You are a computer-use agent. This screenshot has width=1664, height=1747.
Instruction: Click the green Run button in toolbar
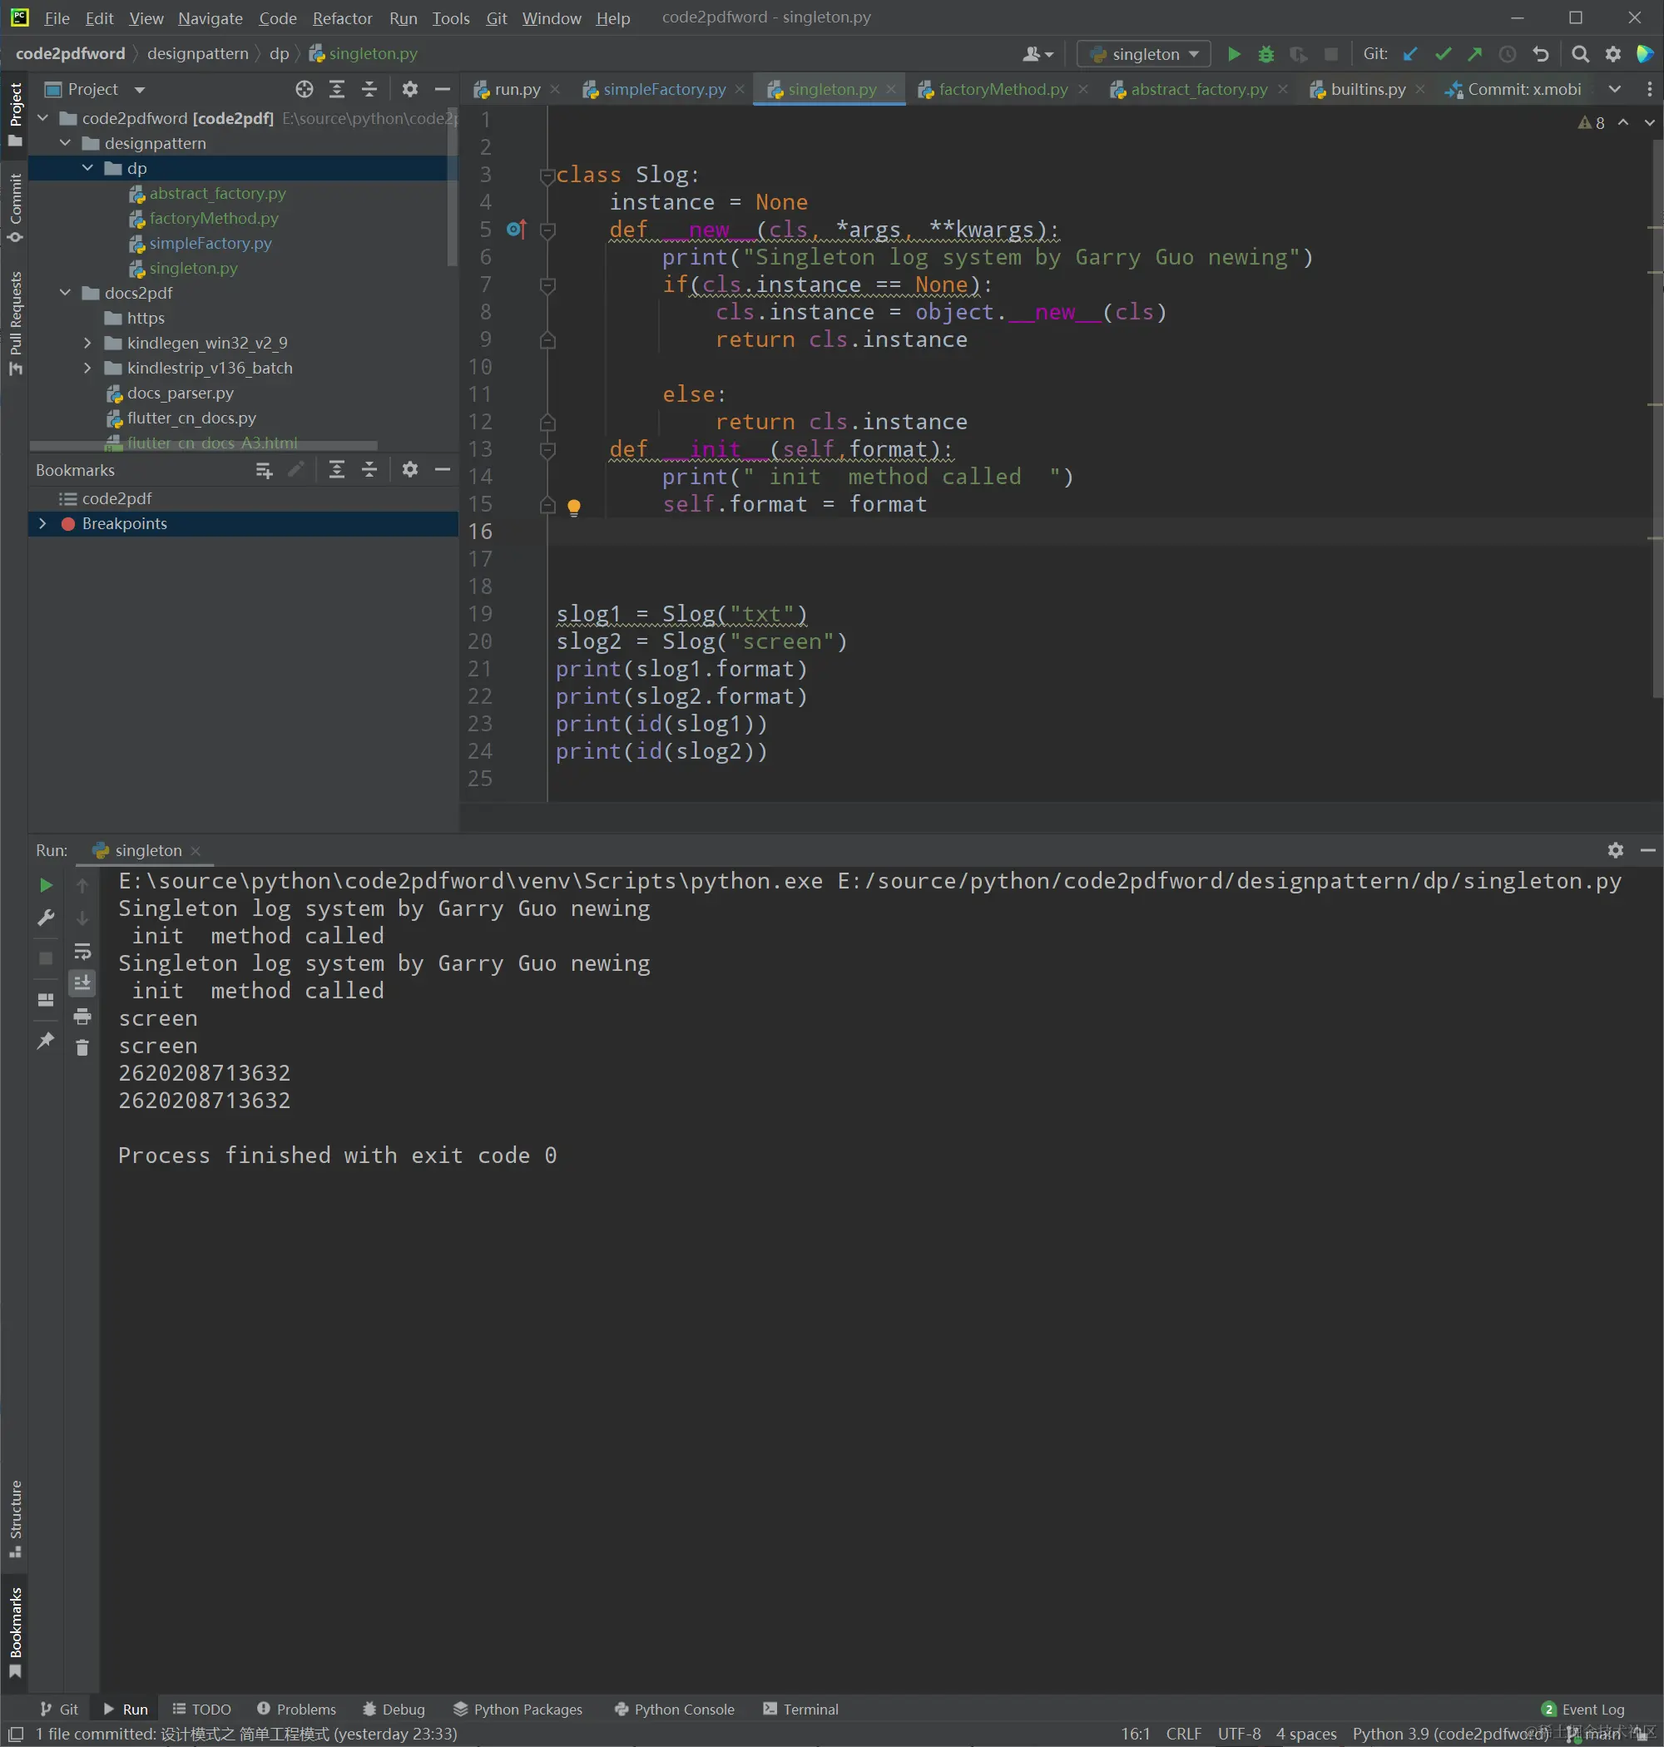click(1233, 54)
